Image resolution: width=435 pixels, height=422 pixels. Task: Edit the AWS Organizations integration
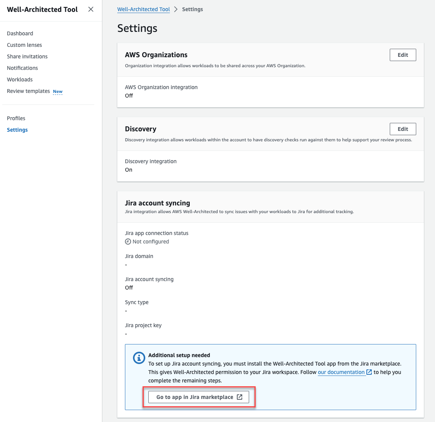(x=403, y=55)
